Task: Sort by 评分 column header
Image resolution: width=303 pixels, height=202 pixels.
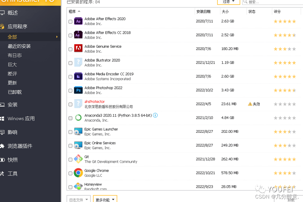Action: coord(277,12)
